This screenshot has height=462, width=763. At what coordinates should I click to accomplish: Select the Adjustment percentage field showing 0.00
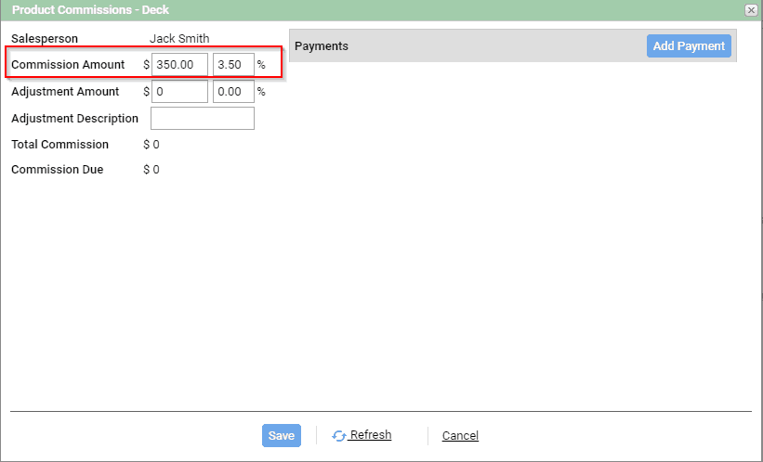233,91
